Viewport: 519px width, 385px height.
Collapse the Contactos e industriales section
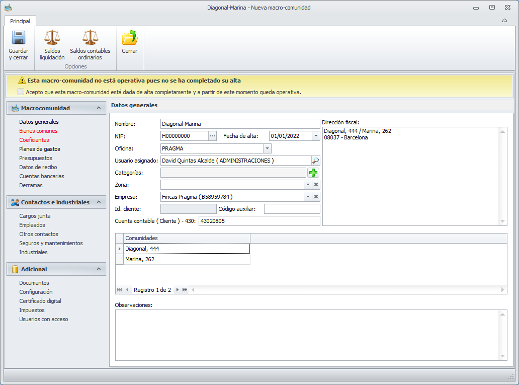click(x=99, y=202)
